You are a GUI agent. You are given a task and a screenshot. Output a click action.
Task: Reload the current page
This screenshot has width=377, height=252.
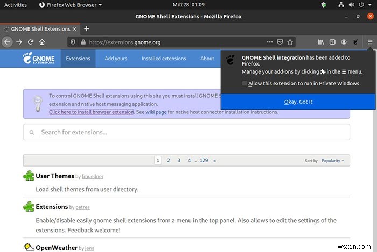tap(31, 42)
